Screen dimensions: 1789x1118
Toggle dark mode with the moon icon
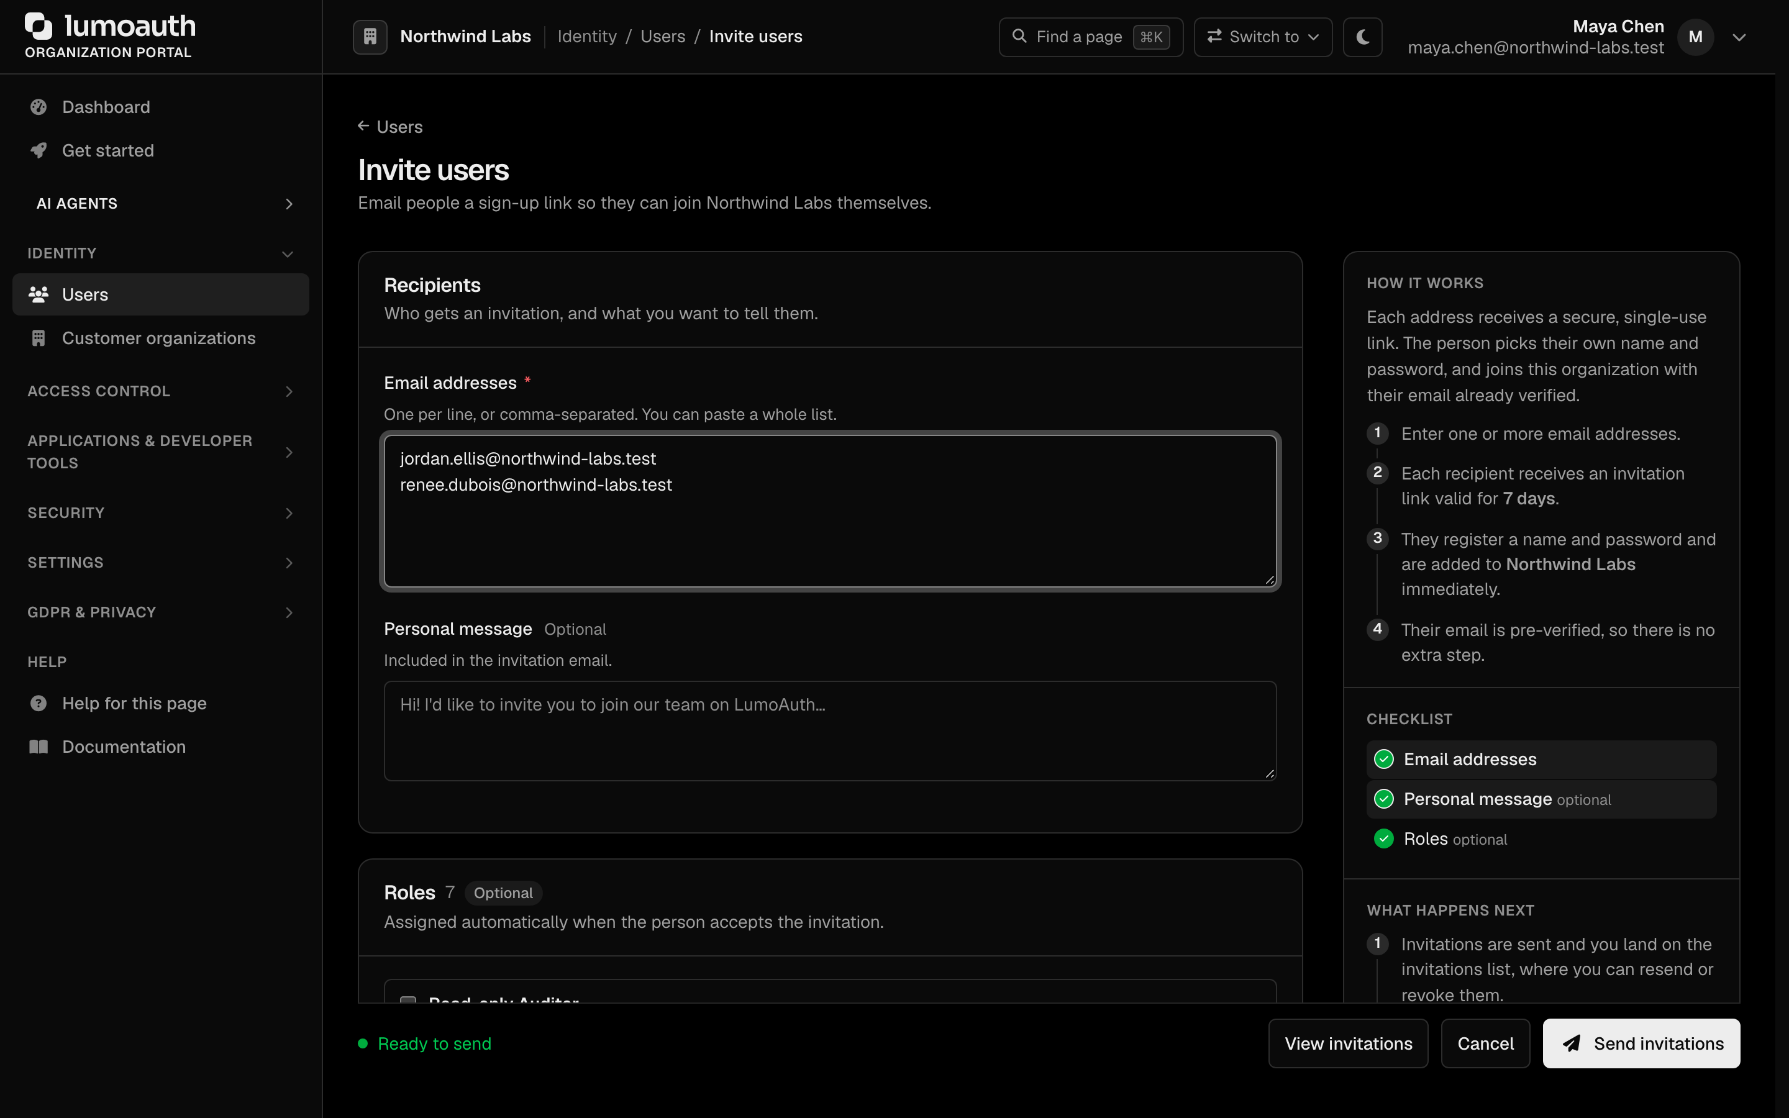point(1362,36)
